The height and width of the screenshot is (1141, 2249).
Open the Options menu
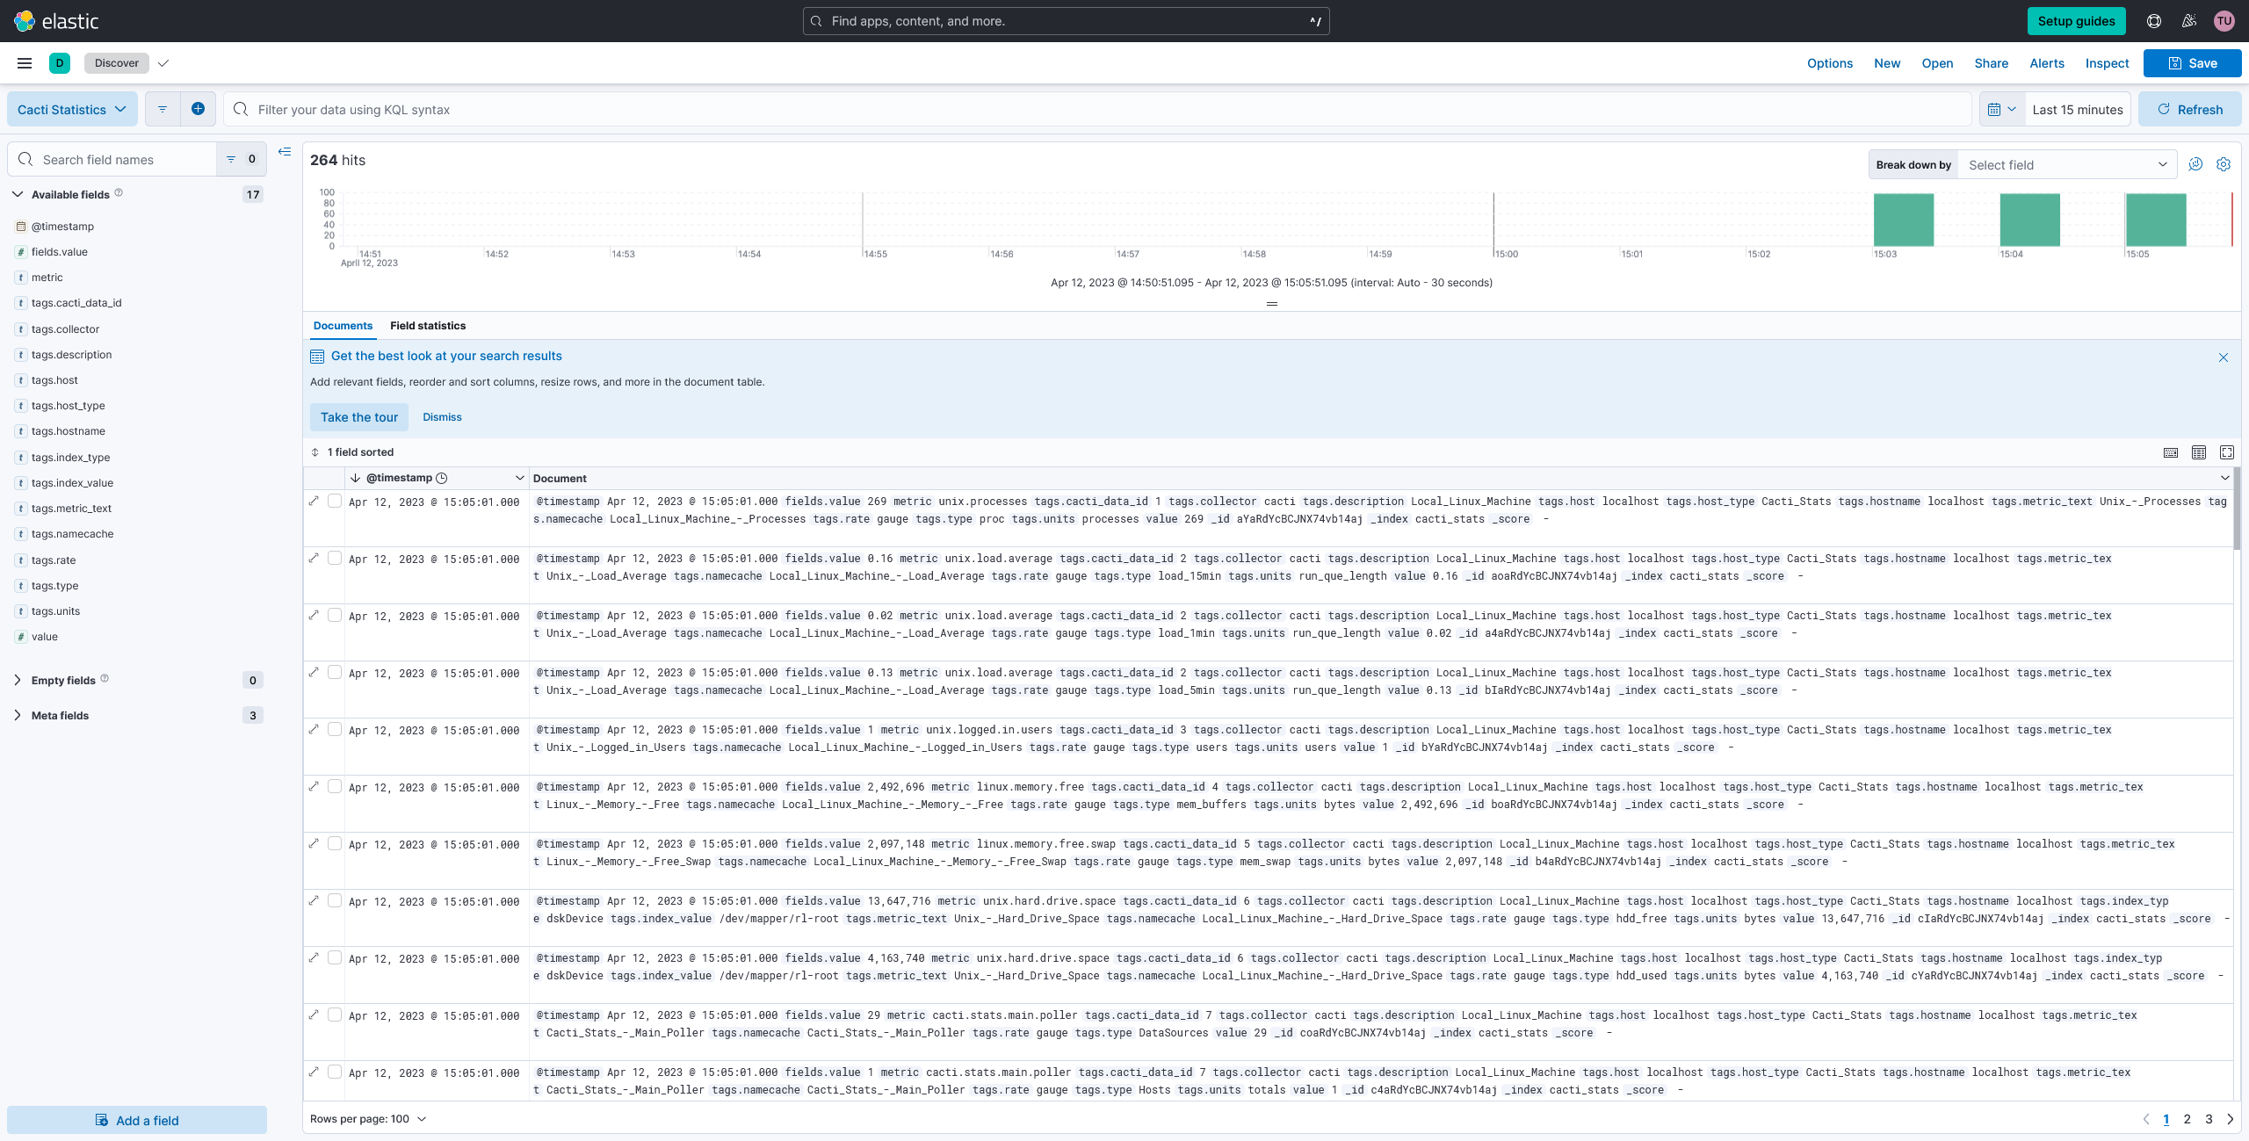[x=1830, y=63]
